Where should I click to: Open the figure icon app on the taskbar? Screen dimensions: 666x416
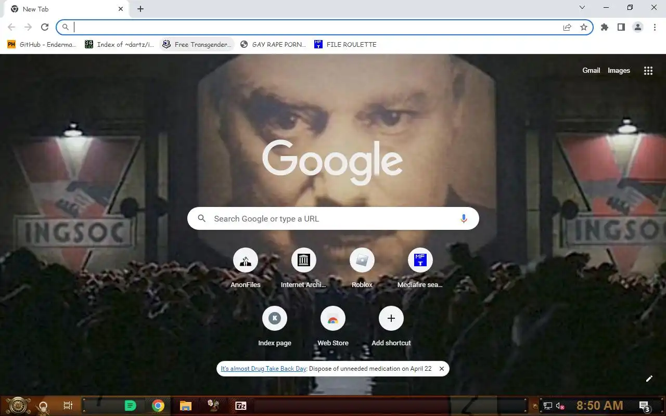[x=213, y=406]
